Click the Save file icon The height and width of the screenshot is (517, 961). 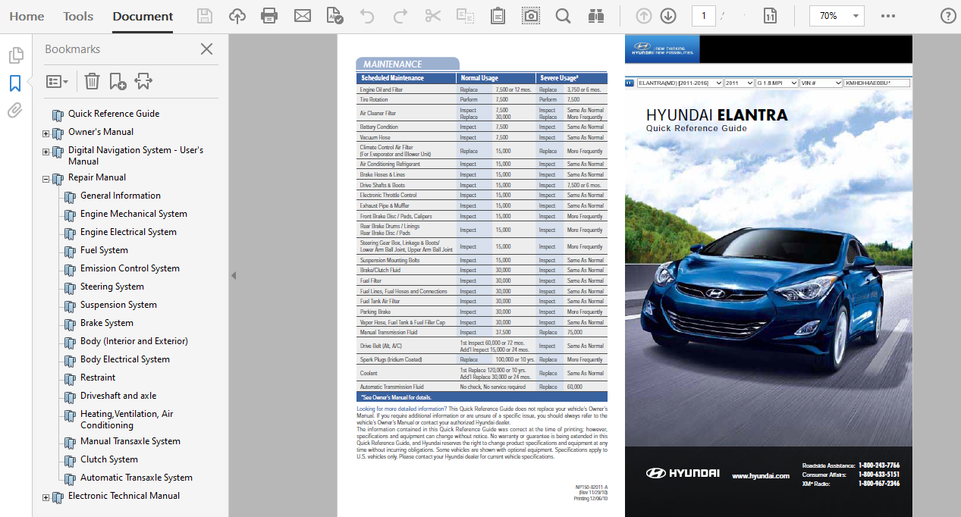205,16
